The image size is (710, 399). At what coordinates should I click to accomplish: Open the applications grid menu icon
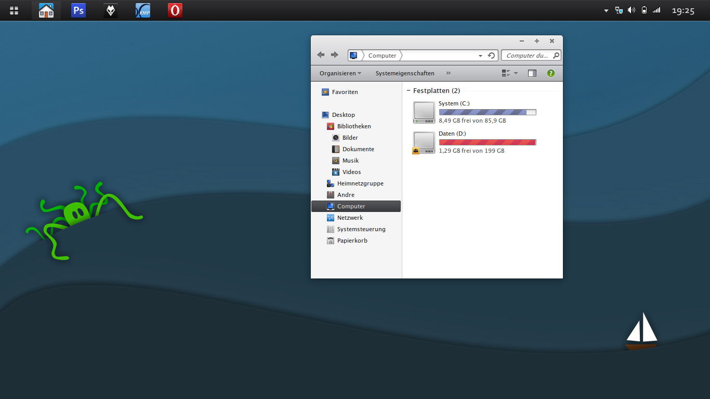pos(14,10)
